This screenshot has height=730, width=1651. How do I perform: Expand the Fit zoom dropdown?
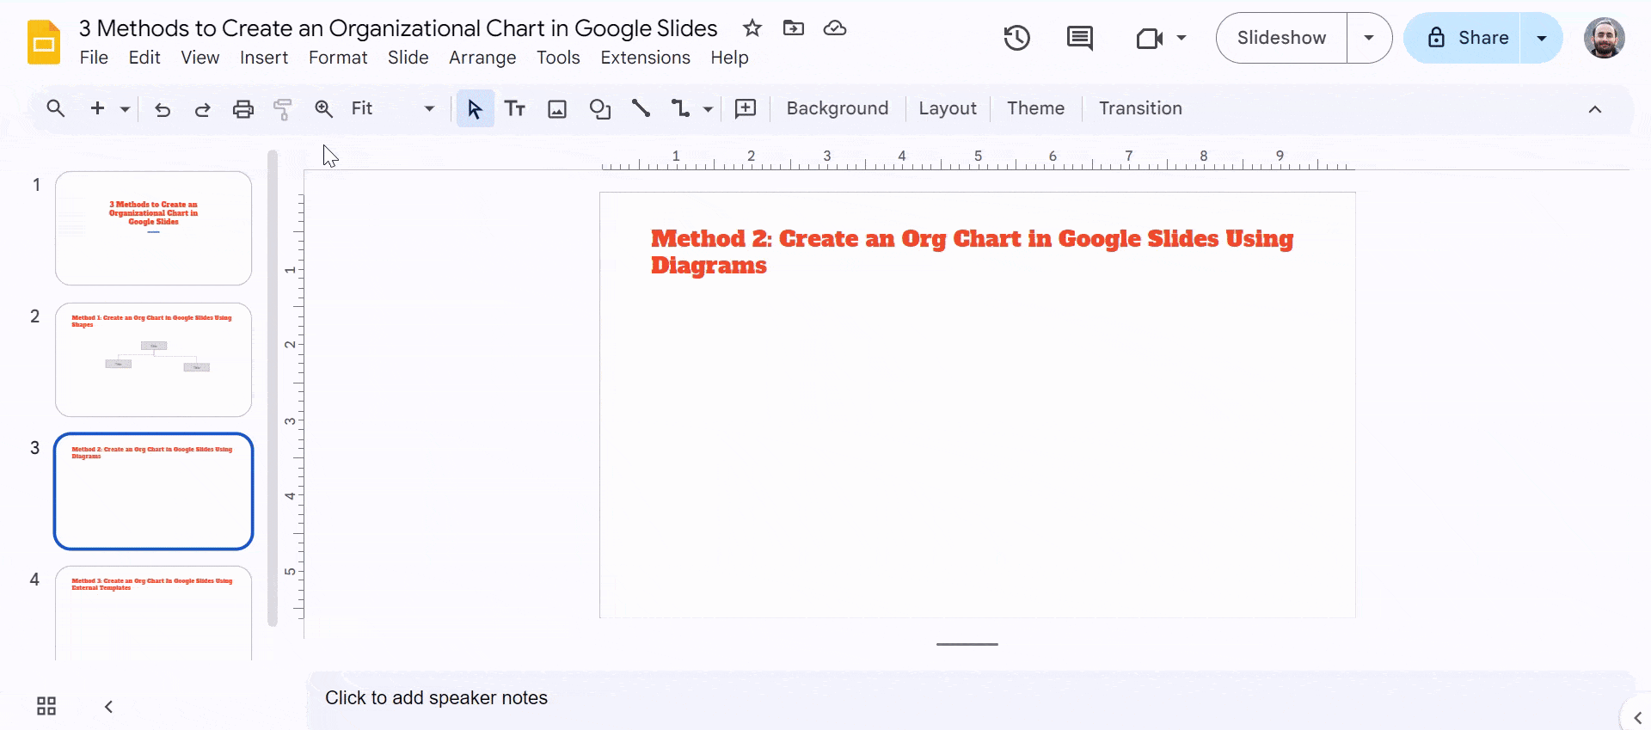click(x=429, y=109)
